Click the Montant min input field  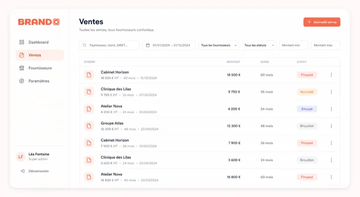pyautogui.click(x=293, y=45)
